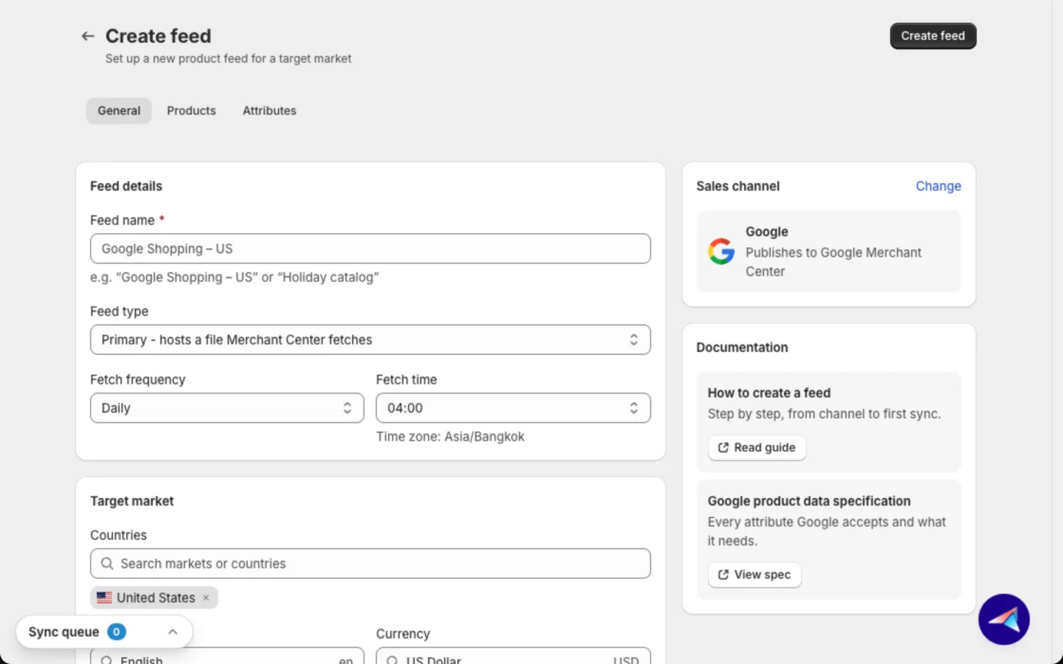Go back using the arrow beside Create feed
Screen dimensions: 1063x664
(x=88, y=36)
